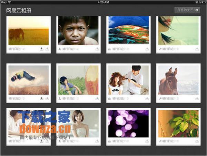Viewport: 207px width, 156px height.
Task: Click lock icon on purple bokeh album
Action: click(109, 141)
